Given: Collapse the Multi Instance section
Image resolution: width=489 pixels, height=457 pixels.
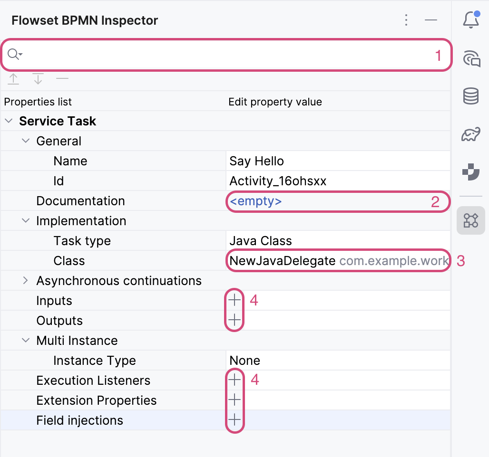Looking at the screenshot, I should (25, 340).
